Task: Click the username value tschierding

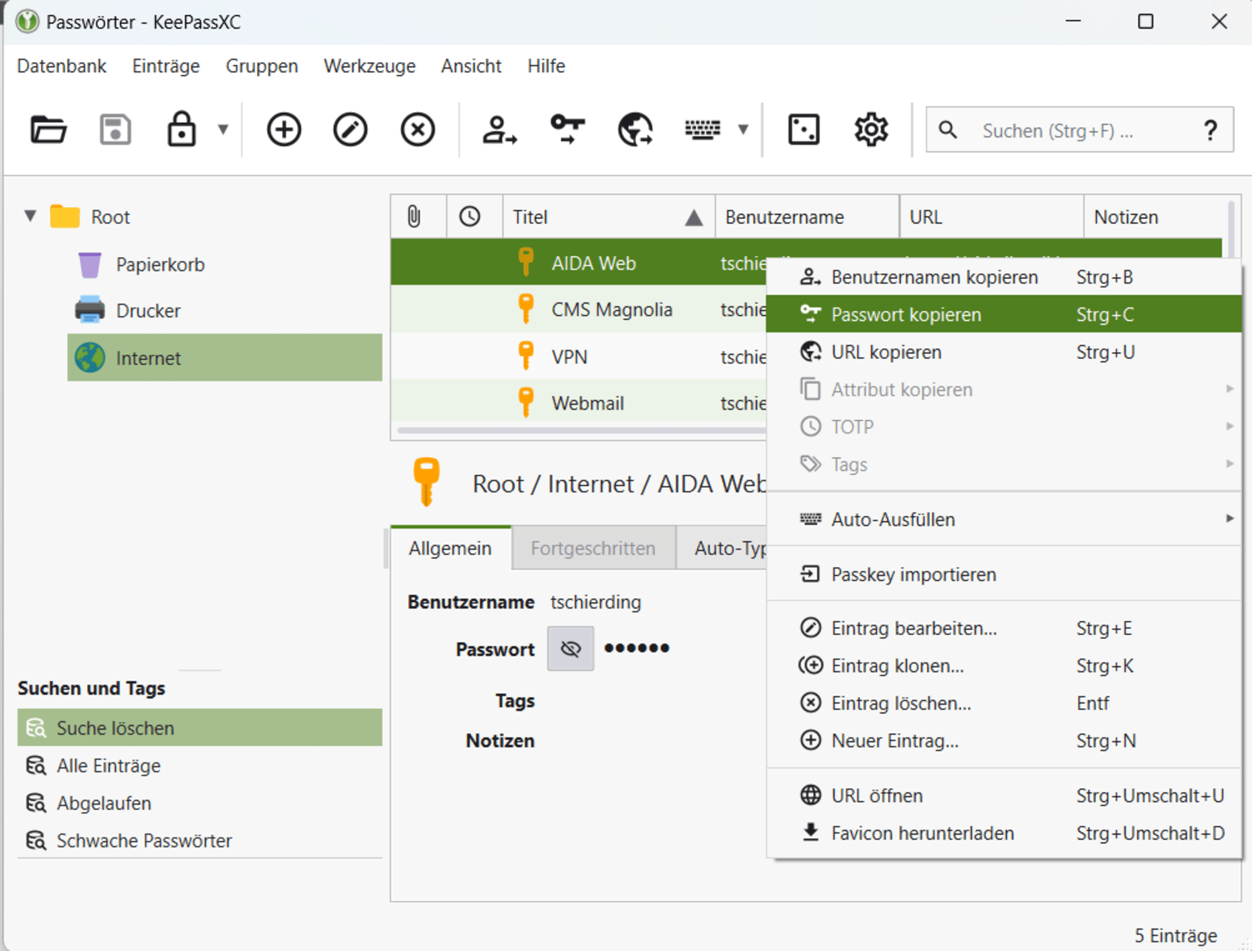Action: pos(596,602)
